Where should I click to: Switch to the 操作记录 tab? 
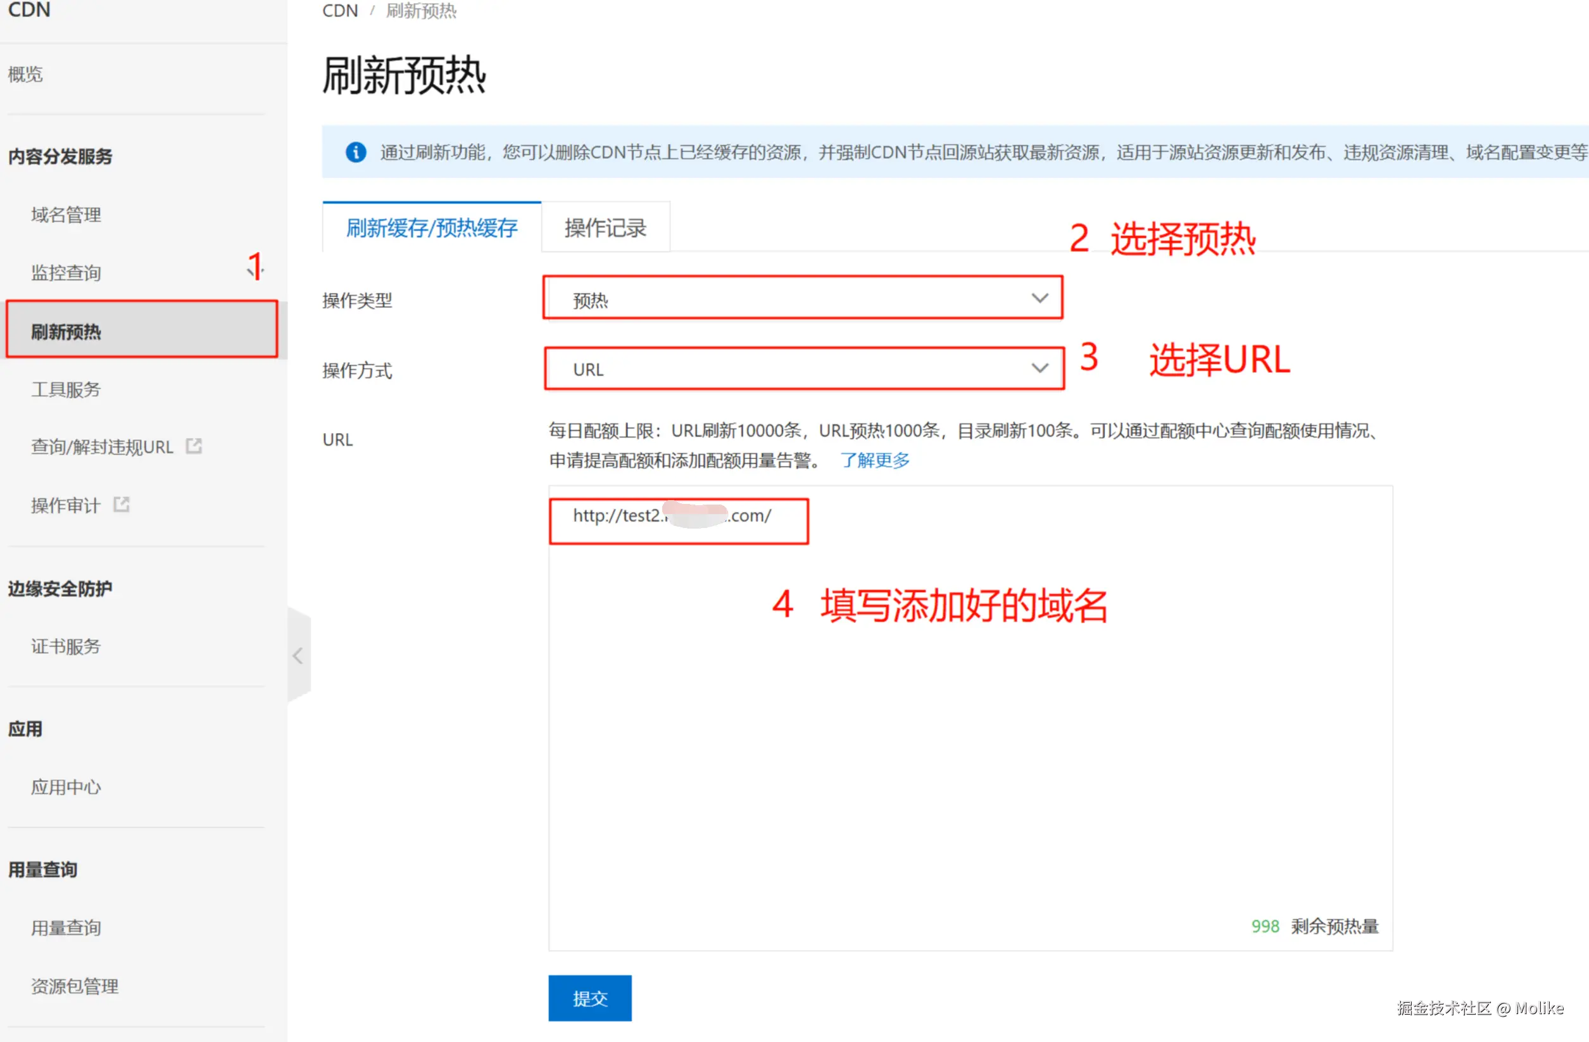click(605, 228)
